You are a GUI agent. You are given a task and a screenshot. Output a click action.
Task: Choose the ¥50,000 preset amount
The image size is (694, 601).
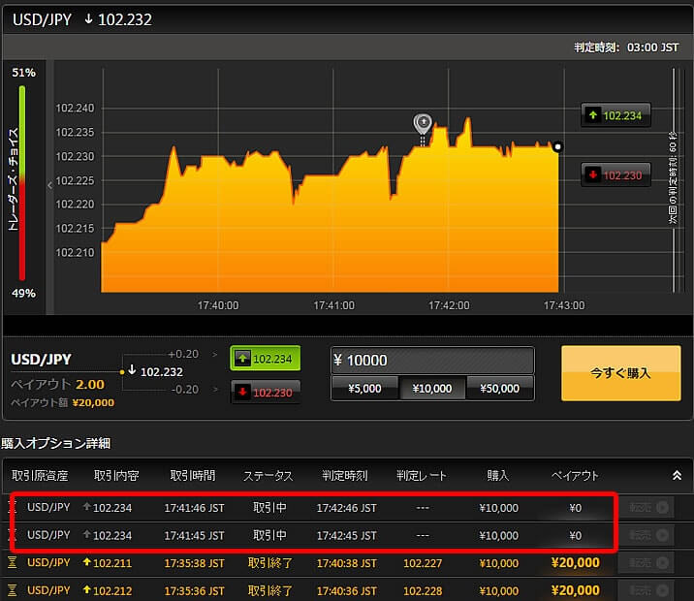[x=500, y=389]
